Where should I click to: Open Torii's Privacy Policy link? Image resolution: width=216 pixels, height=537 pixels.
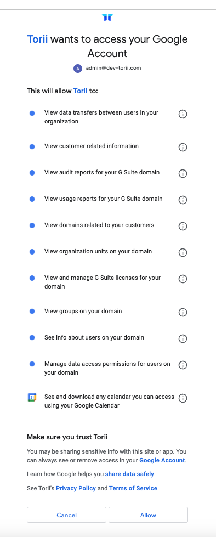click(76, 488)
